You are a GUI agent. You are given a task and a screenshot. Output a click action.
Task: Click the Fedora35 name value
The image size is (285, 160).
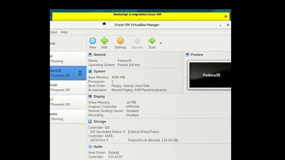[125, 60]
